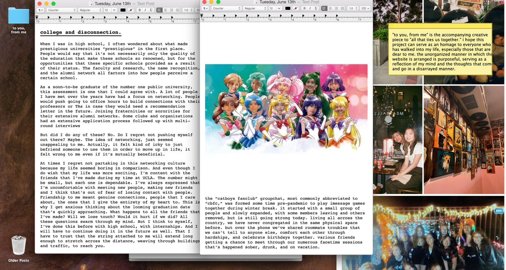Screen dimensions: 506x270
Task: Open Regular typeface menu in the catboys fanclub window
Action: [x=255, y=8]
